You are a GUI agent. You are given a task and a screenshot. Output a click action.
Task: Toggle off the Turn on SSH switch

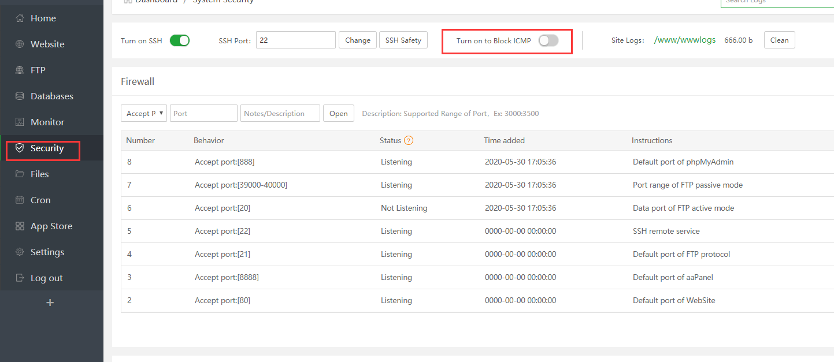tap(179, 40)
